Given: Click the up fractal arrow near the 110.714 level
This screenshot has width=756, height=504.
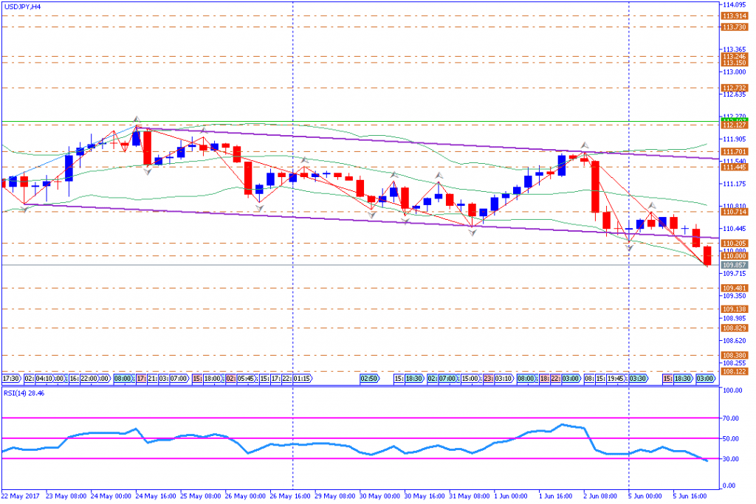Looking at the screenshot, I should click(652, 206).
